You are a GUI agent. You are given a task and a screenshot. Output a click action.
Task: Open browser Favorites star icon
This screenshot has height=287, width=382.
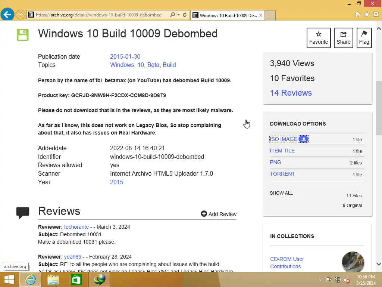click(x=367, y=15)
